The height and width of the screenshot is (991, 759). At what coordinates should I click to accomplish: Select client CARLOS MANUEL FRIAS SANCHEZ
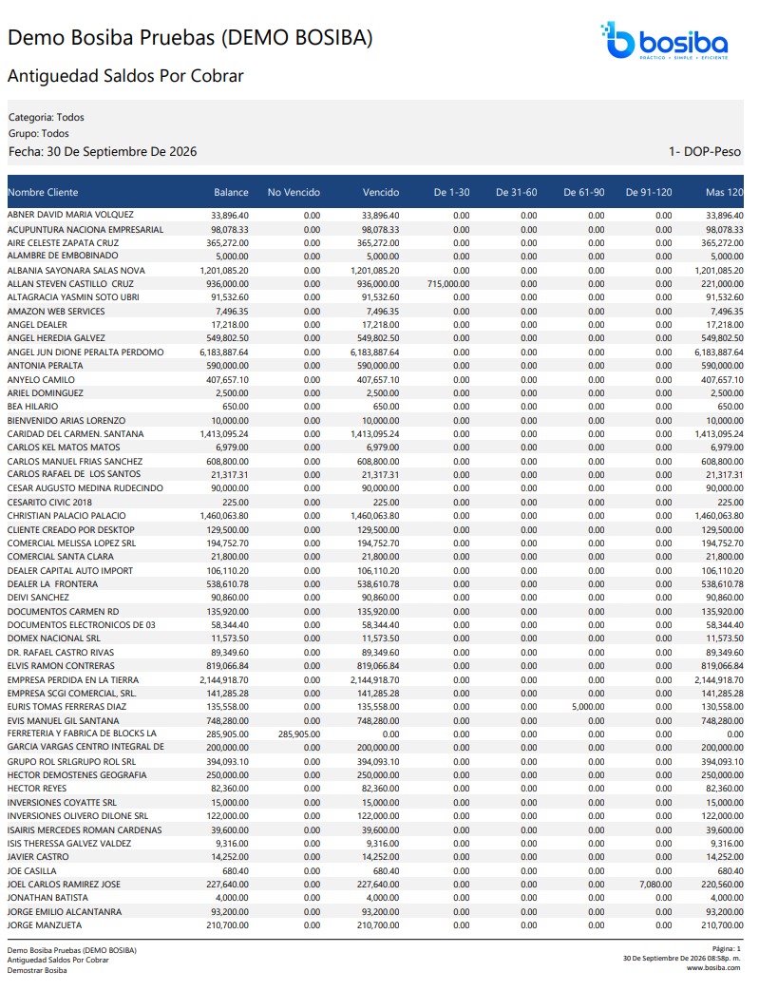coord(75,462)
